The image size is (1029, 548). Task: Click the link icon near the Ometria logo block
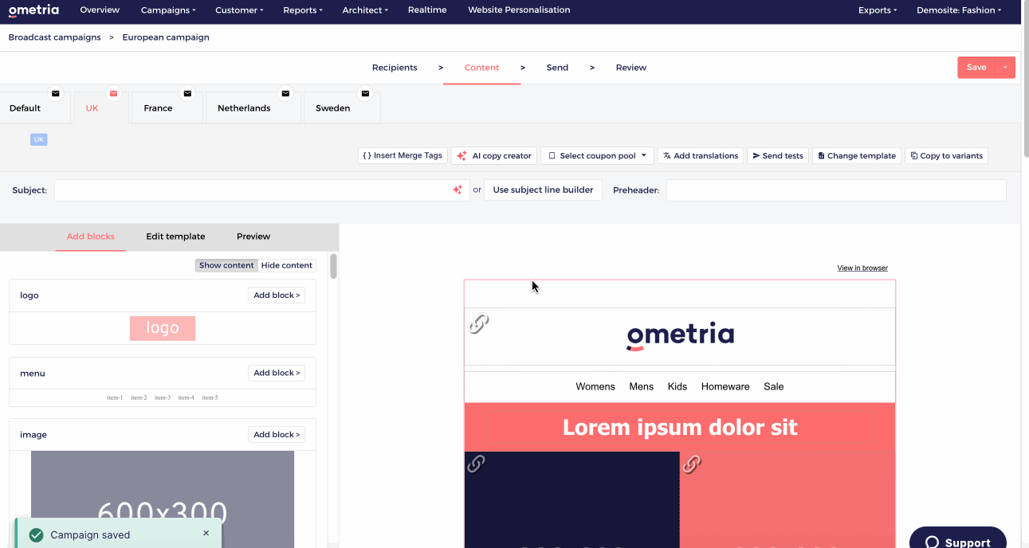point(479,324)
